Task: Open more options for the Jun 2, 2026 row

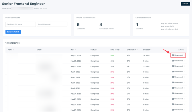Action: [x=184, y=88]
